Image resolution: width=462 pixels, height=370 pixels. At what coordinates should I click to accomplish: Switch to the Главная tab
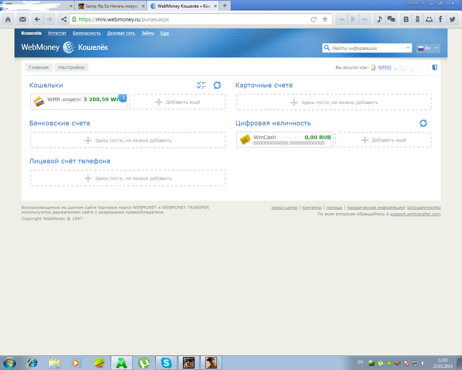click(39, 67)
